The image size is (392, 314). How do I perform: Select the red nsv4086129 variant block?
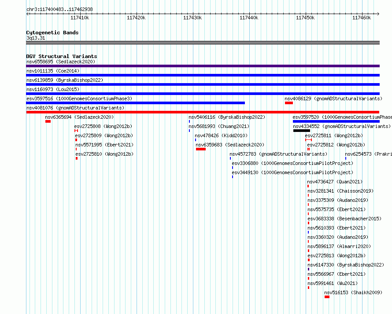289,103
